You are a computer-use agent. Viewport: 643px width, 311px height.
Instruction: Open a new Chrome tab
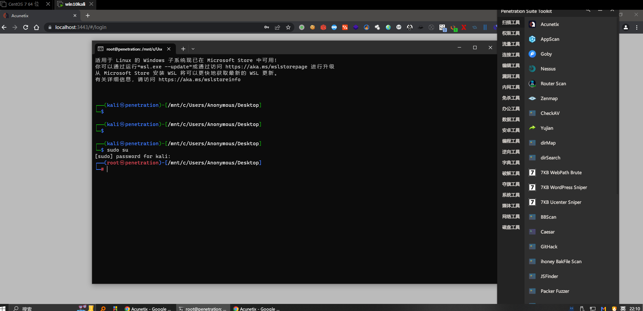tap(88, 15)
